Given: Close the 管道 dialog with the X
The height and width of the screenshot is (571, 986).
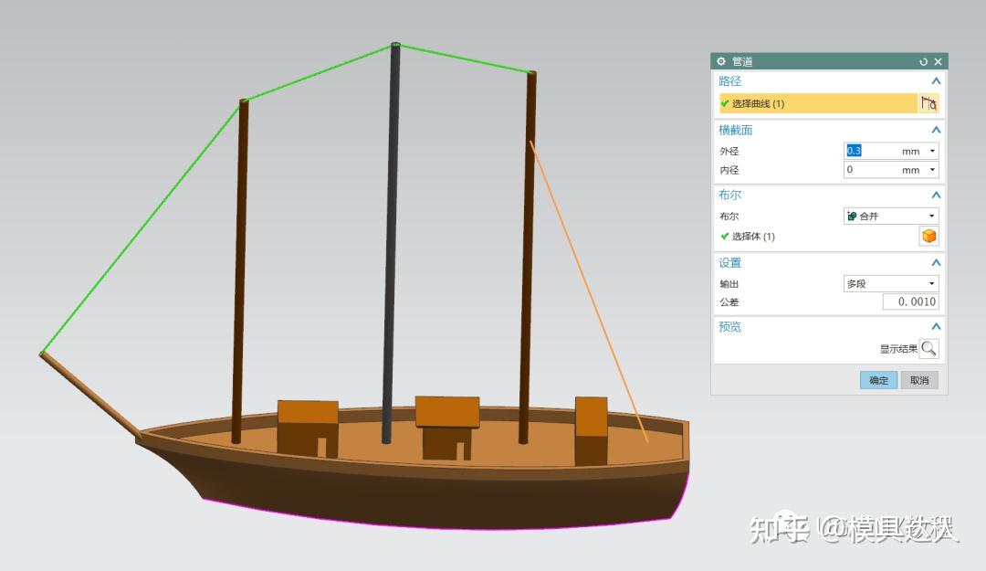Looking at the screenshot, I should pos(938,62).
